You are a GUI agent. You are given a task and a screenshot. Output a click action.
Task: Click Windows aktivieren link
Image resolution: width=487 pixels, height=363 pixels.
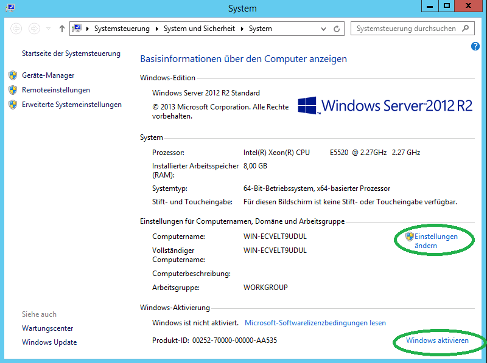[437, 341]
